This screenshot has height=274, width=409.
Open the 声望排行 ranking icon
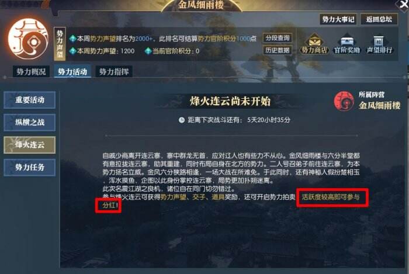[379, 44]
